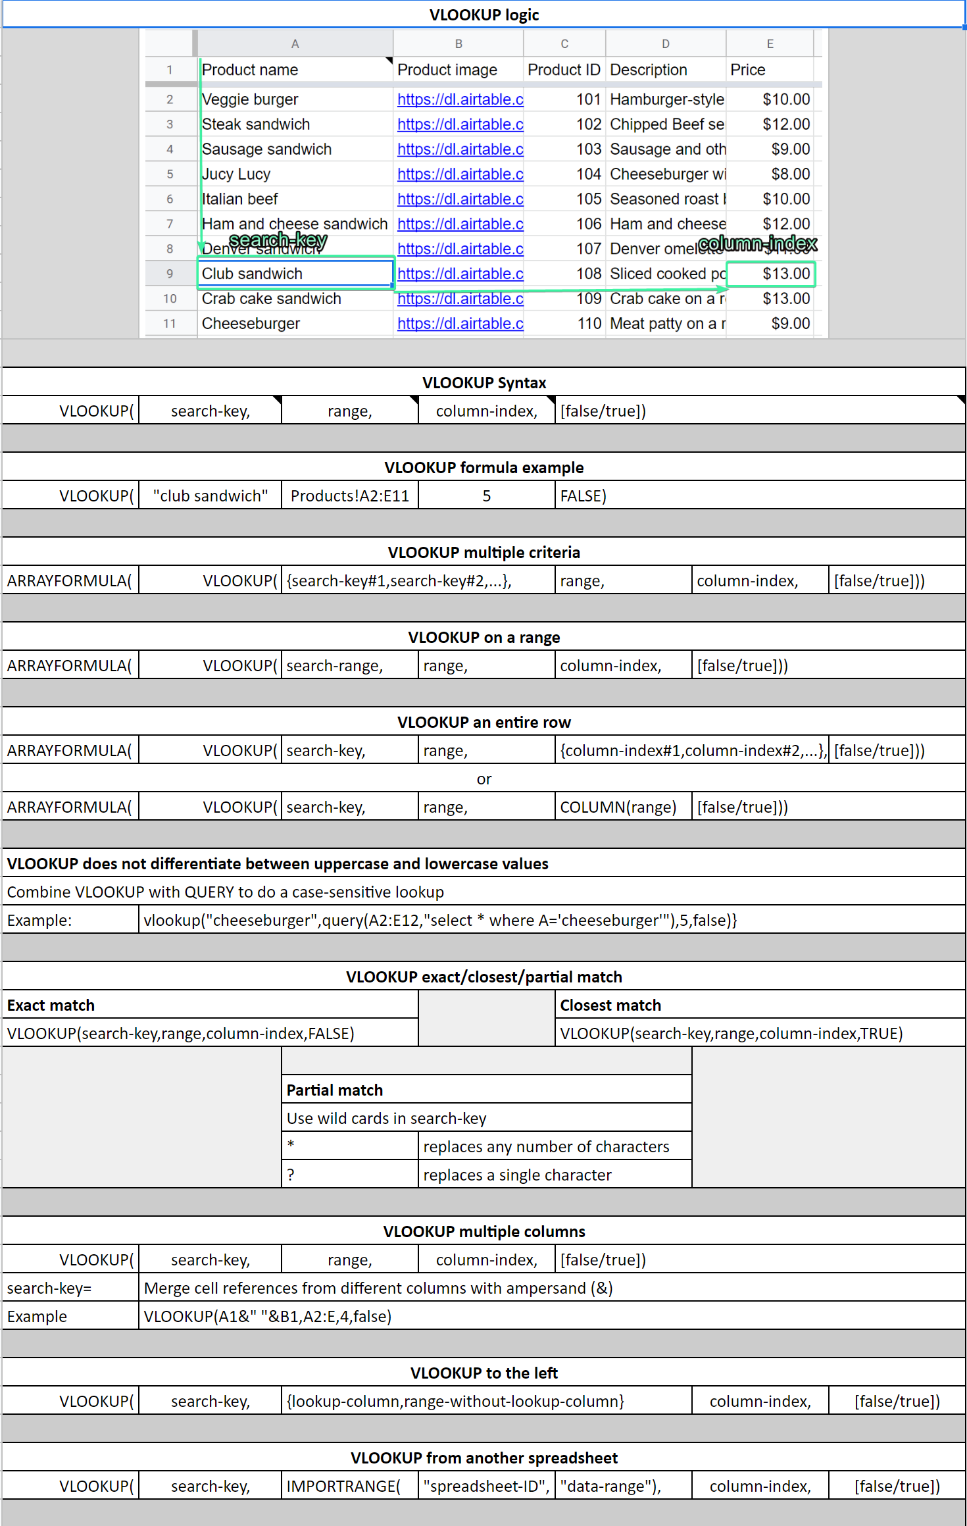Screen dimensions: 967x1526
Task: Open the Cheeseburger image link
Action: [460, 324]
